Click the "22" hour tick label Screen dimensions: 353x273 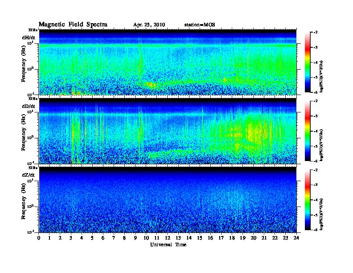point(275,238)
